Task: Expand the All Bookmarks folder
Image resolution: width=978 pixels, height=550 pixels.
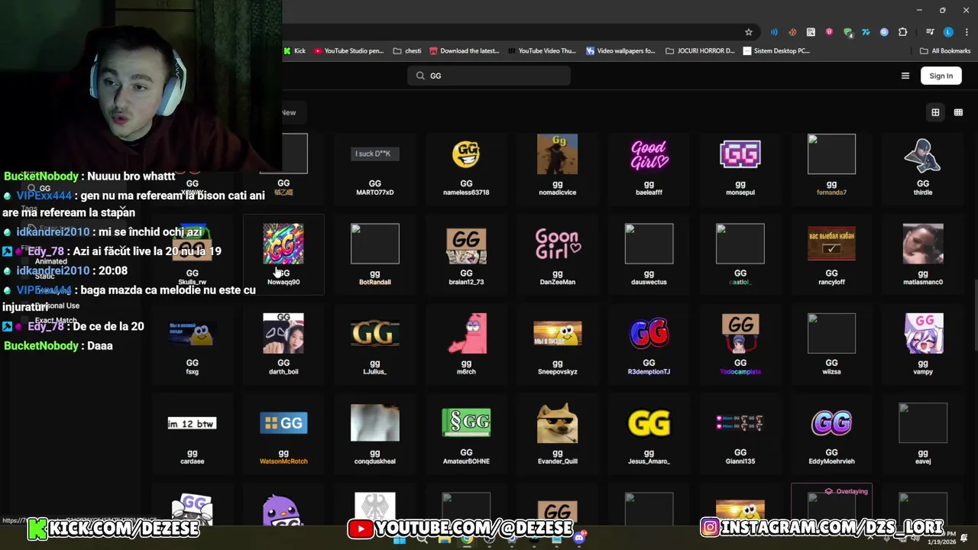Action: pos(945,51)
